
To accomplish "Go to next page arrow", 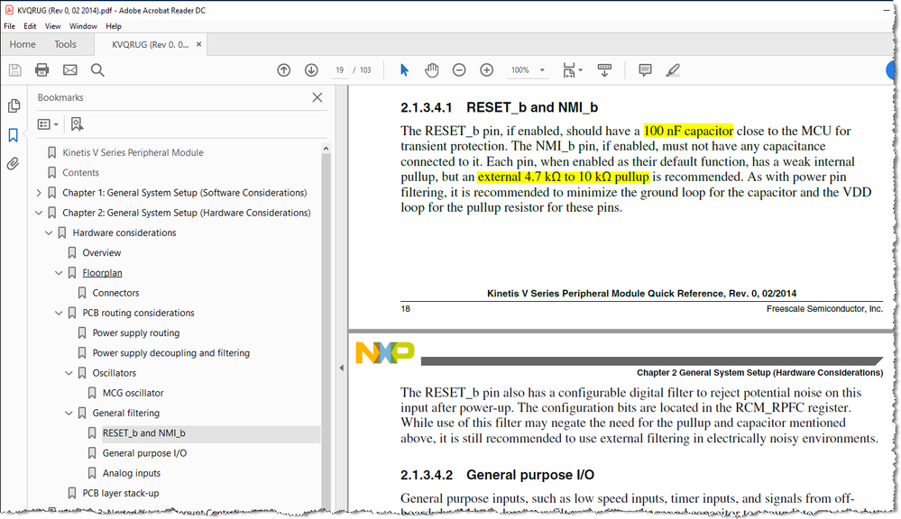I will [311, 70].
